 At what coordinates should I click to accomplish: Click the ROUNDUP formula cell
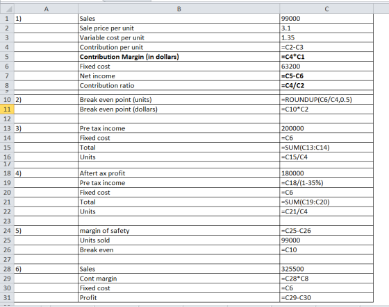pos(326,100)
